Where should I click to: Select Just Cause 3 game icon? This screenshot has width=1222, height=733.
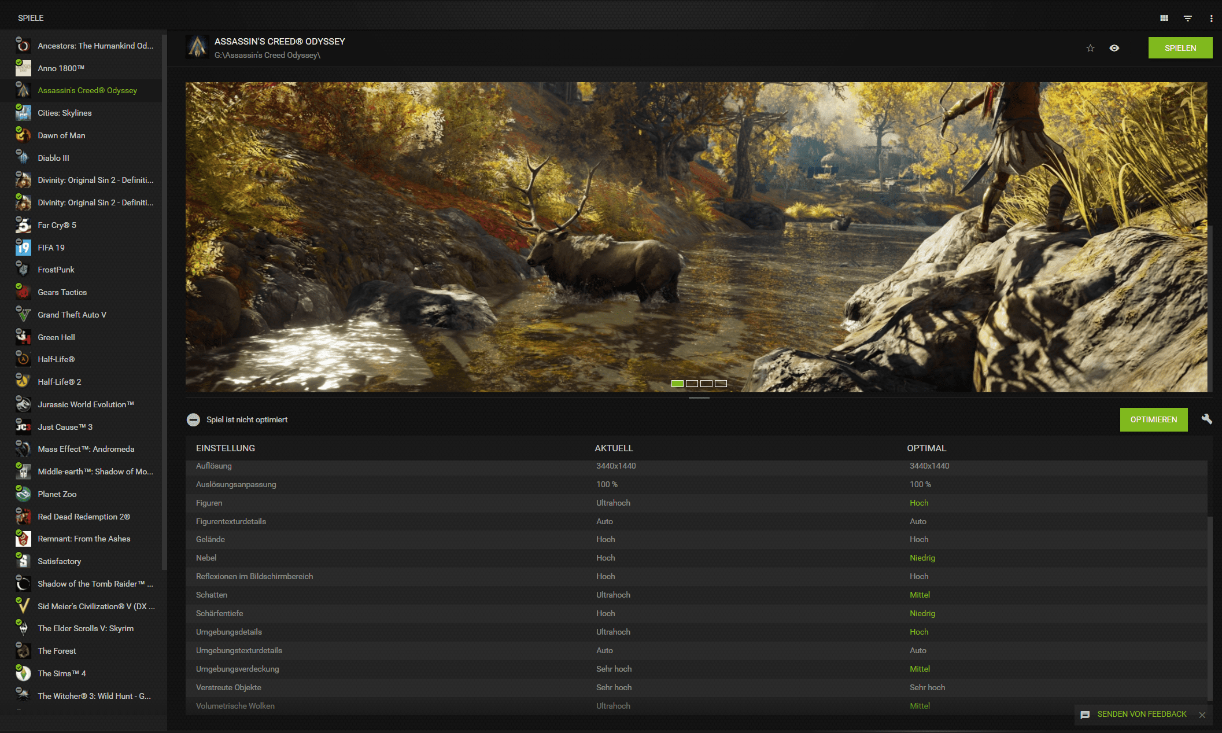[23, 427]
